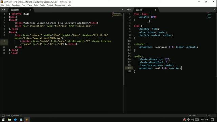Click 'display: flex;' declaration
The image size is (217, 122).
(x=149, y=29)
